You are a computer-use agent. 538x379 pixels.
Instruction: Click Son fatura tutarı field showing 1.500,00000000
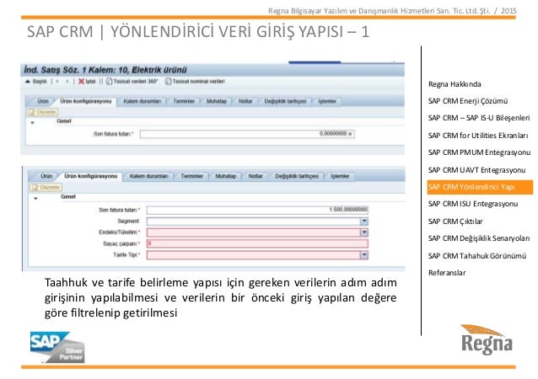257,210
